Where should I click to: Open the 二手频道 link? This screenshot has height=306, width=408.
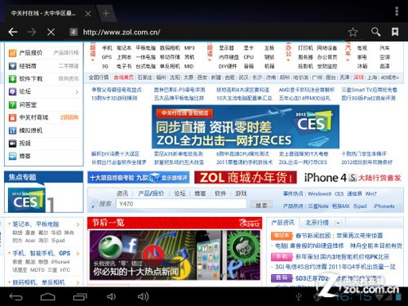coord(69,66)
